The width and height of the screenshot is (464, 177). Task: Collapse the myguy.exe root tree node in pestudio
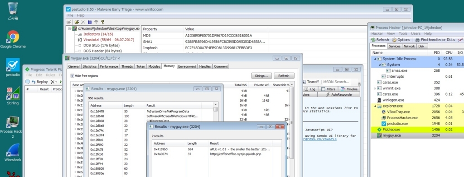tap(69, 29)
